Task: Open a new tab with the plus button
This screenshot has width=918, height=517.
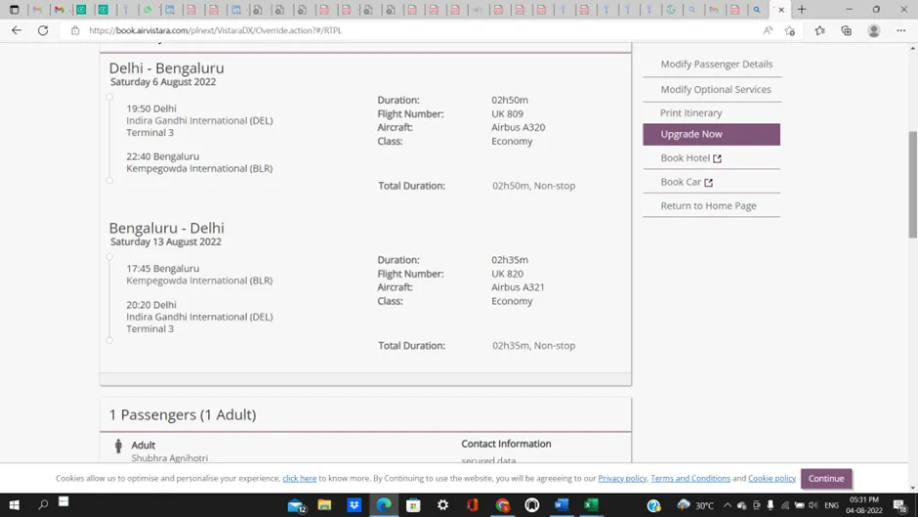Action: tap(802, 10)
